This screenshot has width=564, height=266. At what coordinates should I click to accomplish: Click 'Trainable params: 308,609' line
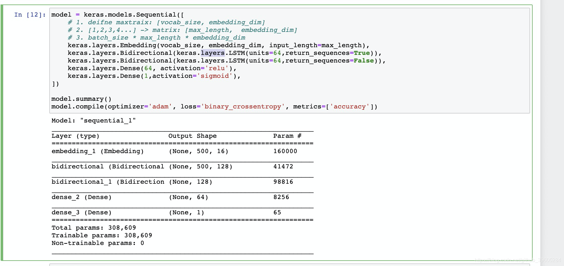click(102, 235)
